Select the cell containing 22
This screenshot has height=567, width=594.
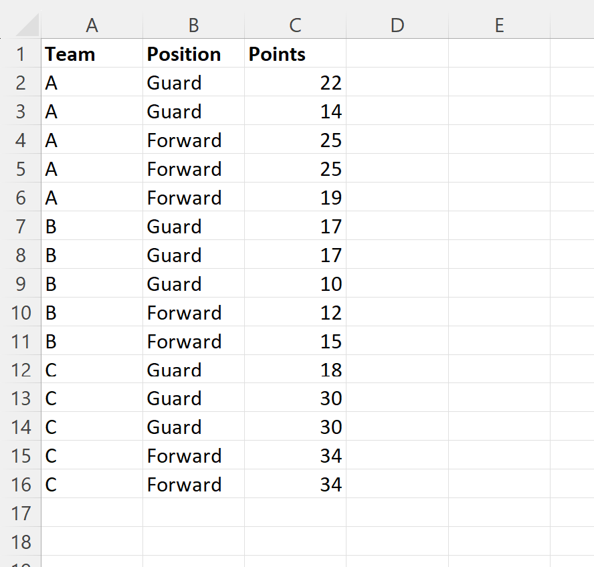(x=294, y=82)
